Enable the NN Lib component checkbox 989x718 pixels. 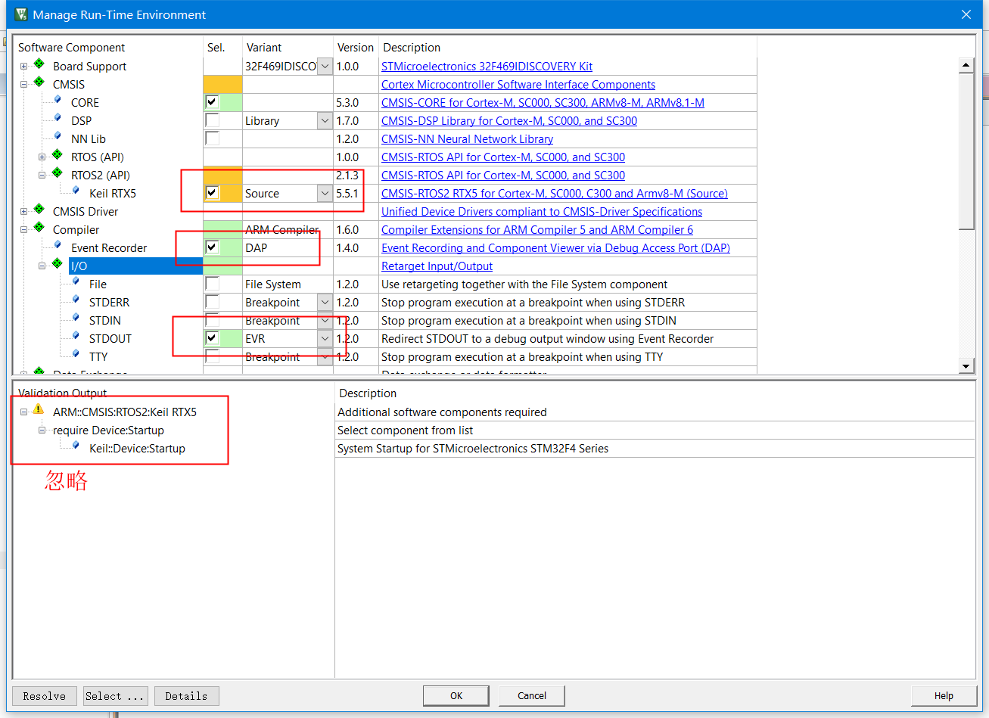point(212,138)
